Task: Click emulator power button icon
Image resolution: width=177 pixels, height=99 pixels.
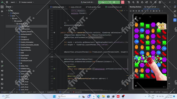Action: tap(131, 11)
